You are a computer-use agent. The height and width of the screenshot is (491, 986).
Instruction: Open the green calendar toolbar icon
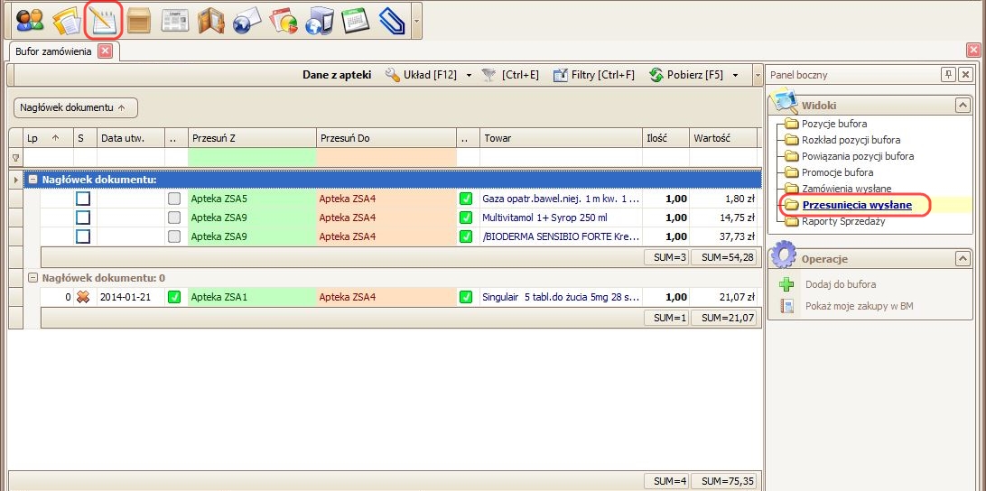tap(356, 20)
